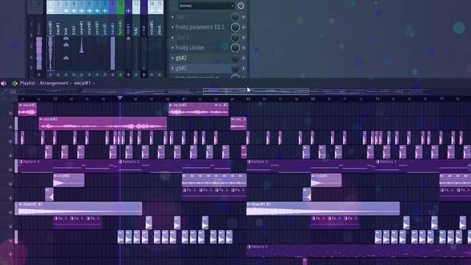This screenshot has width=471, height=265.
Task: Expand the Slot 2 effect arrow
Action: [173, 17]
